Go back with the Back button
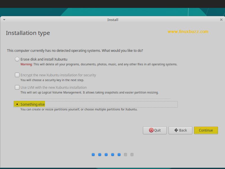The image size is (225, 169). (180, 130)
